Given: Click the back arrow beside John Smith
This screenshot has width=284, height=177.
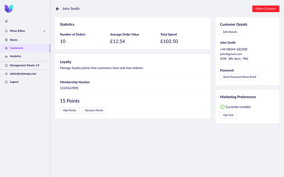Looking at the screenshot, I should (x=58, y=9).
